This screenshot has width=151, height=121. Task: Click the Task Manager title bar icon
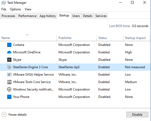(x=3, y=3)
